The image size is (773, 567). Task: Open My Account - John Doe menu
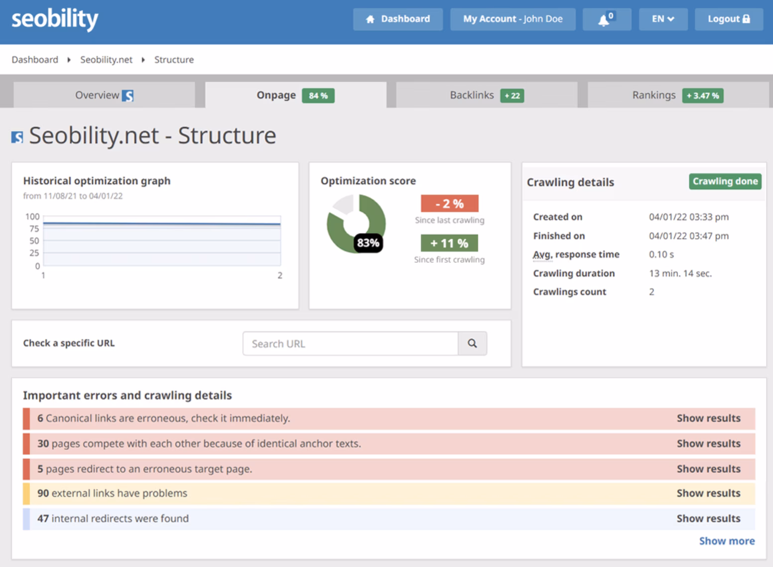[513, 19]
